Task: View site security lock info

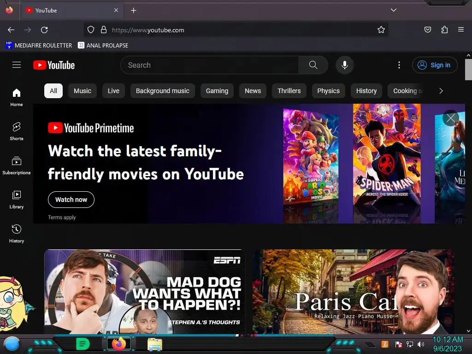Action: [104, 30]
